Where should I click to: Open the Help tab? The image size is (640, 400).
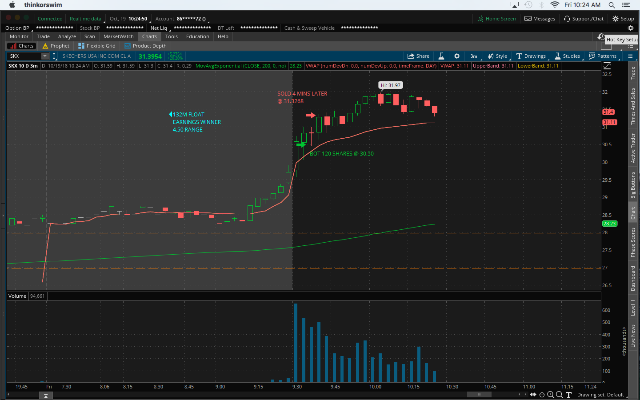[223, 36]
